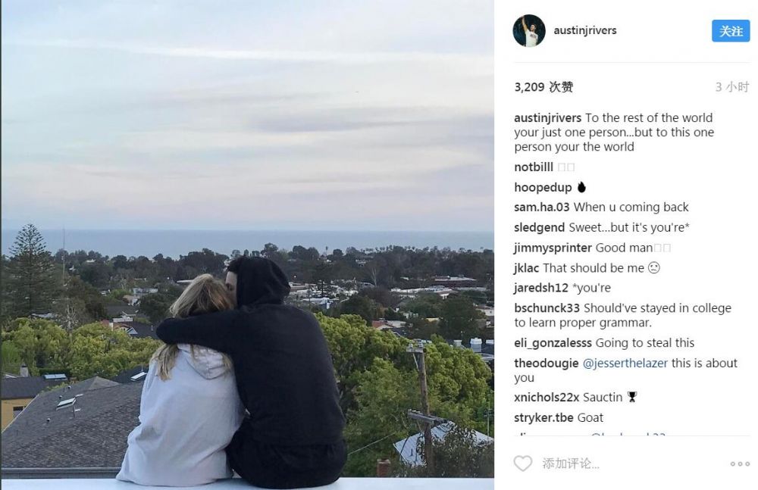Open sam.ha.03 commenter profile

coord(541,208)
